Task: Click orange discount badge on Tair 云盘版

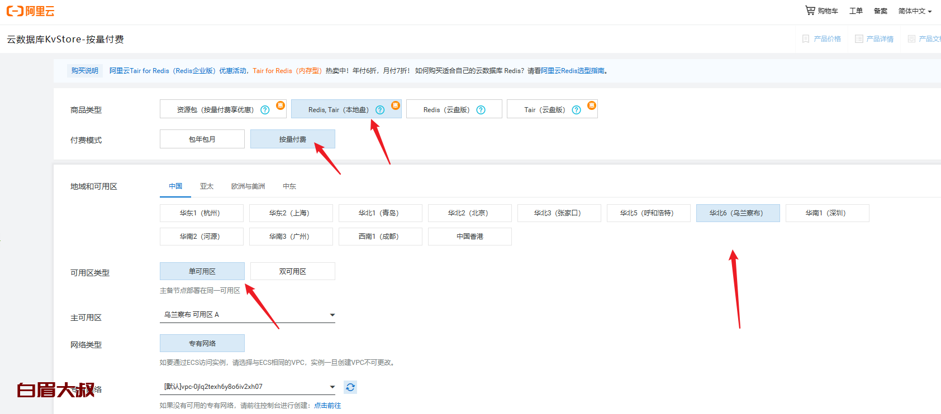Action: point(592,105)
